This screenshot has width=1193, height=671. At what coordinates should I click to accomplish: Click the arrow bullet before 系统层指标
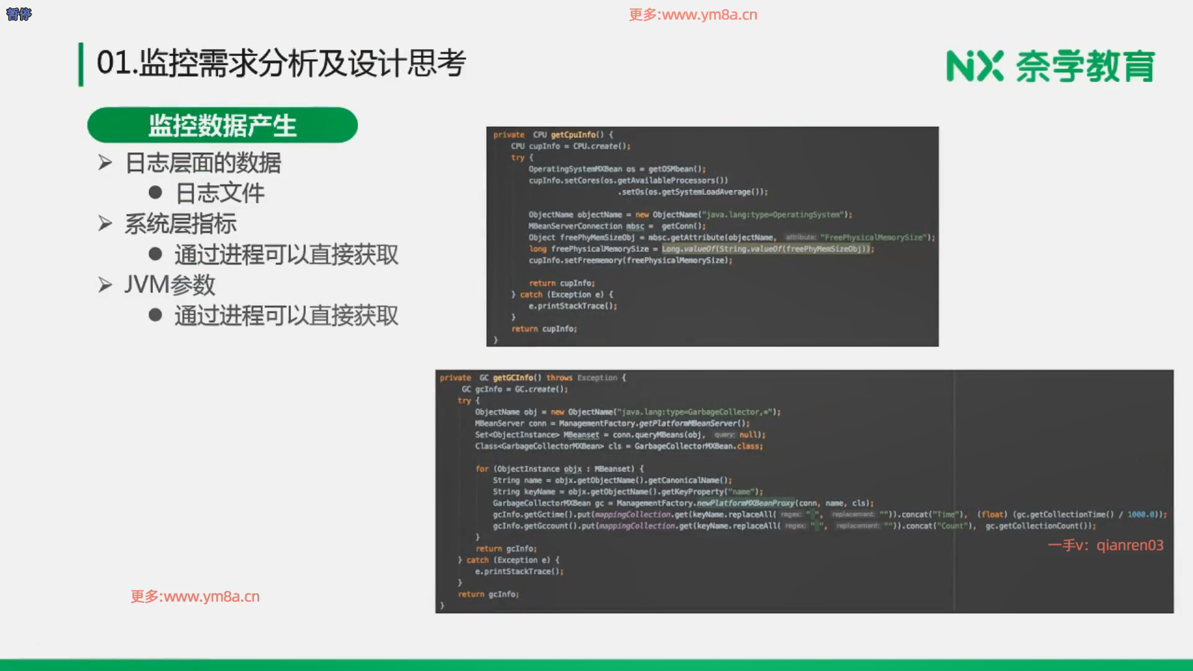coord(105,224)
